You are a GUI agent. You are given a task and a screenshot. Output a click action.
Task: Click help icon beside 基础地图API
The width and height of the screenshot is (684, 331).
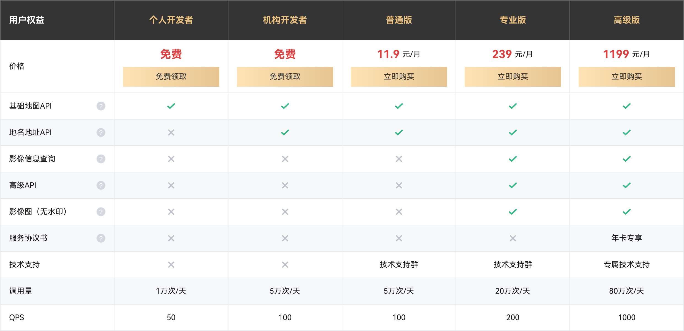pyautogui.click(x=101, y=106)
